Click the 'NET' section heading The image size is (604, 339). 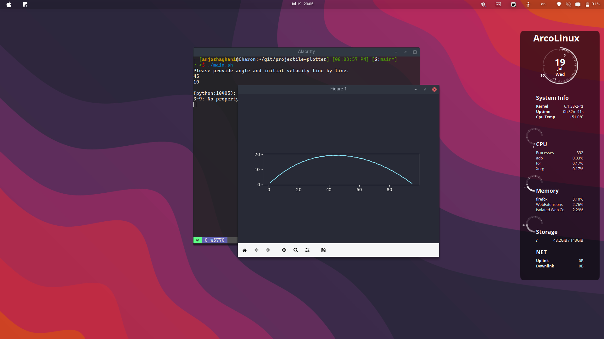tap(541, 252)
